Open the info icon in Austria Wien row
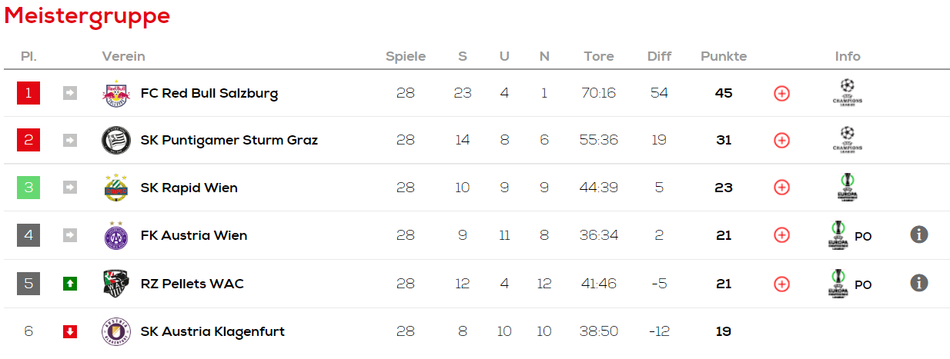Image resolution: width=950 pixels, height=359 pixels. (x=918, y=234)
